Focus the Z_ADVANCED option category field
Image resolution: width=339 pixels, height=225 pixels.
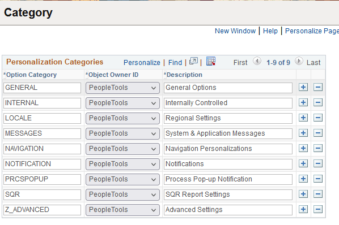click(42, 210)
